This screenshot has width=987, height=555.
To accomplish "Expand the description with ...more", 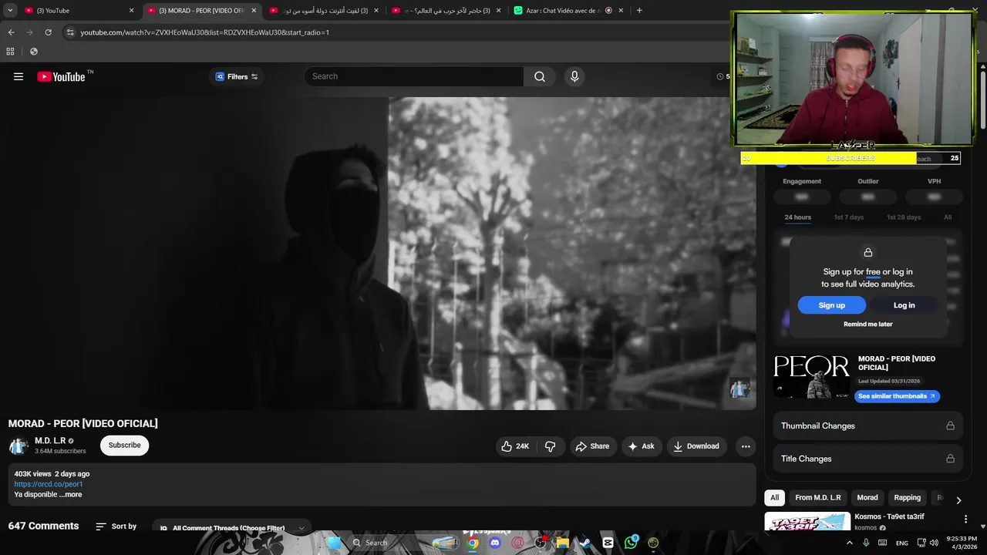I will 70,495.
